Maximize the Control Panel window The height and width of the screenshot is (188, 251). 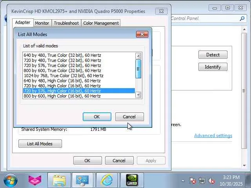click(227, 8)
